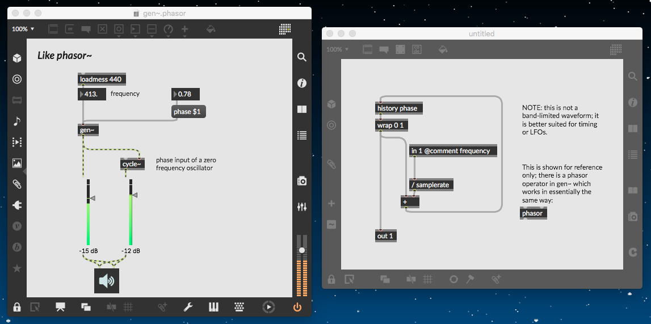This screenshot has height=324, width=651.
Task: Open piano keys icon in gen~.phasor bottom bar
Action: [x=213, y=307]
